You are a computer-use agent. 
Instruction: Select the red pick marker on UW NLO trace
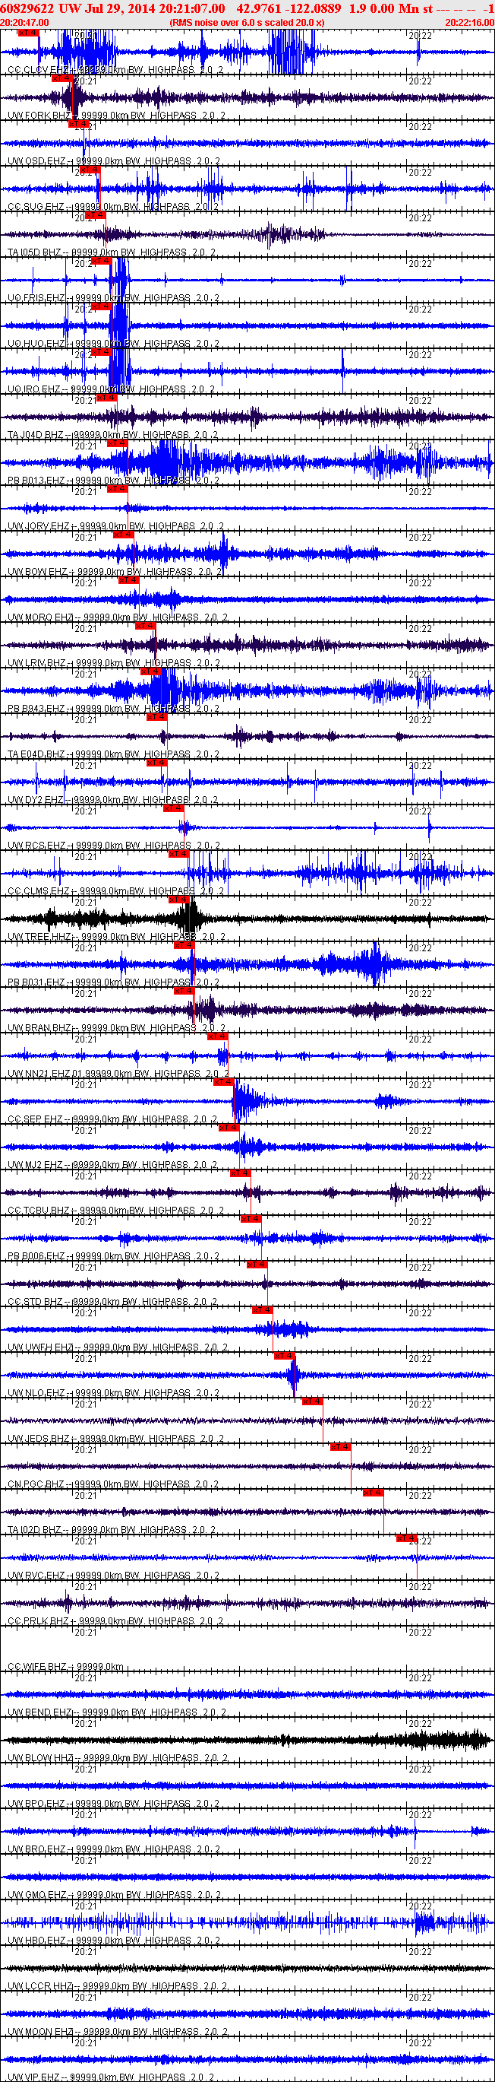point(283,1355)
